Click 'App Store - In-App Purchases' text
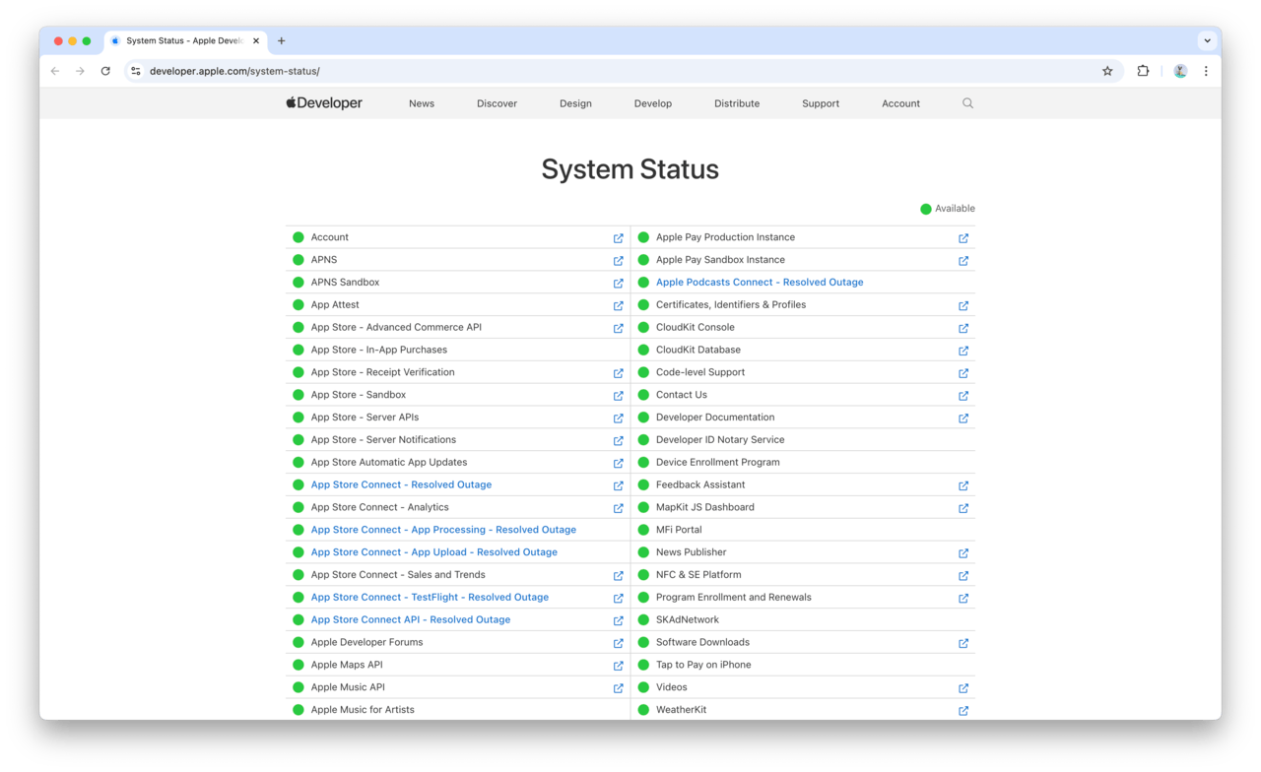The image size is (1261, 772). pyautogui.click(x=379, y=350)
